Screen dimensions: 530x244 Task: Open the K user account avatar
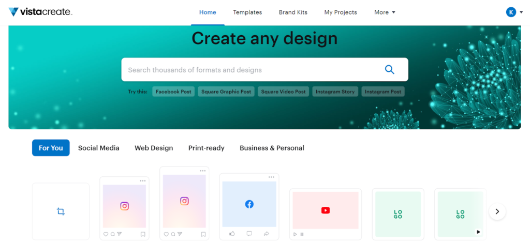(x=511, y=12)
